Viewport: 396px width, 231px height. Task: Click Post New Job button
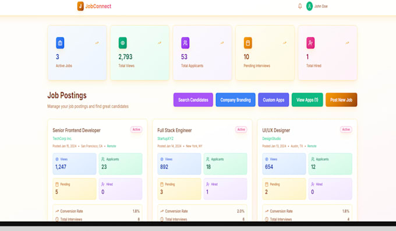341,100
